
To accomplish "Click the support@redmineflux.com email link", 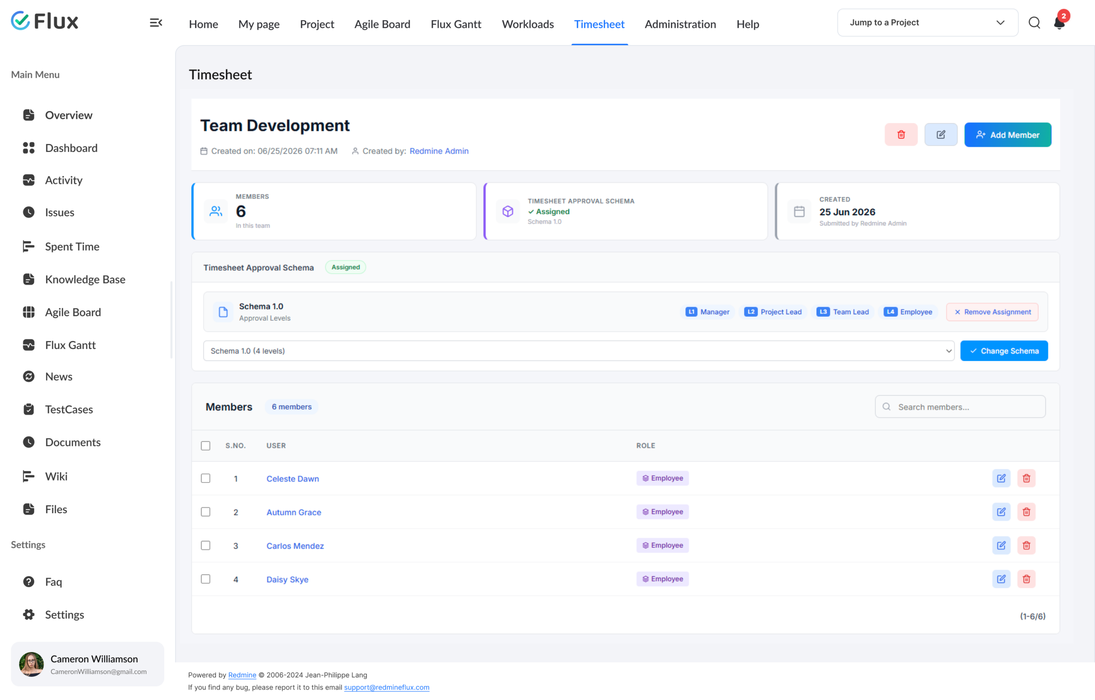I will (x=387, y=687).
